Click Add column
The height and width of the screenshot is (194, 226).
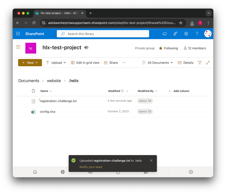point(179,91)
